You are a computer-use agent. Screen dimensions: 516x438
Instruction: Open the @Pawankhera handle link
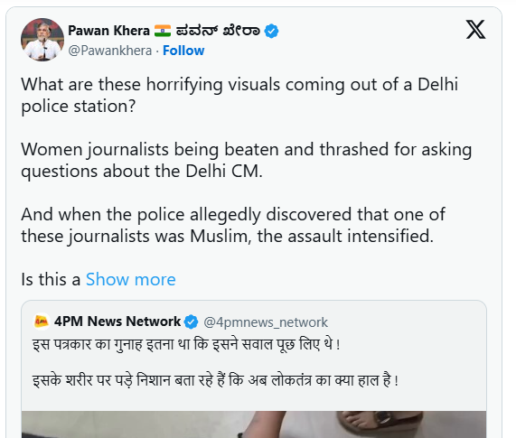pyautogui.click(x=110, y=51)
